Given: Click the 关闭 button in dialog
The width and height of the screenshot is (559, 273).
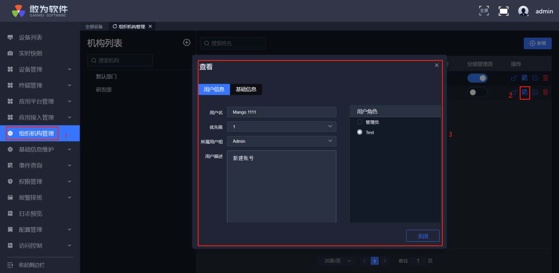Looking at the screenshot, I should pyautogui.click(x=422, y=236).
